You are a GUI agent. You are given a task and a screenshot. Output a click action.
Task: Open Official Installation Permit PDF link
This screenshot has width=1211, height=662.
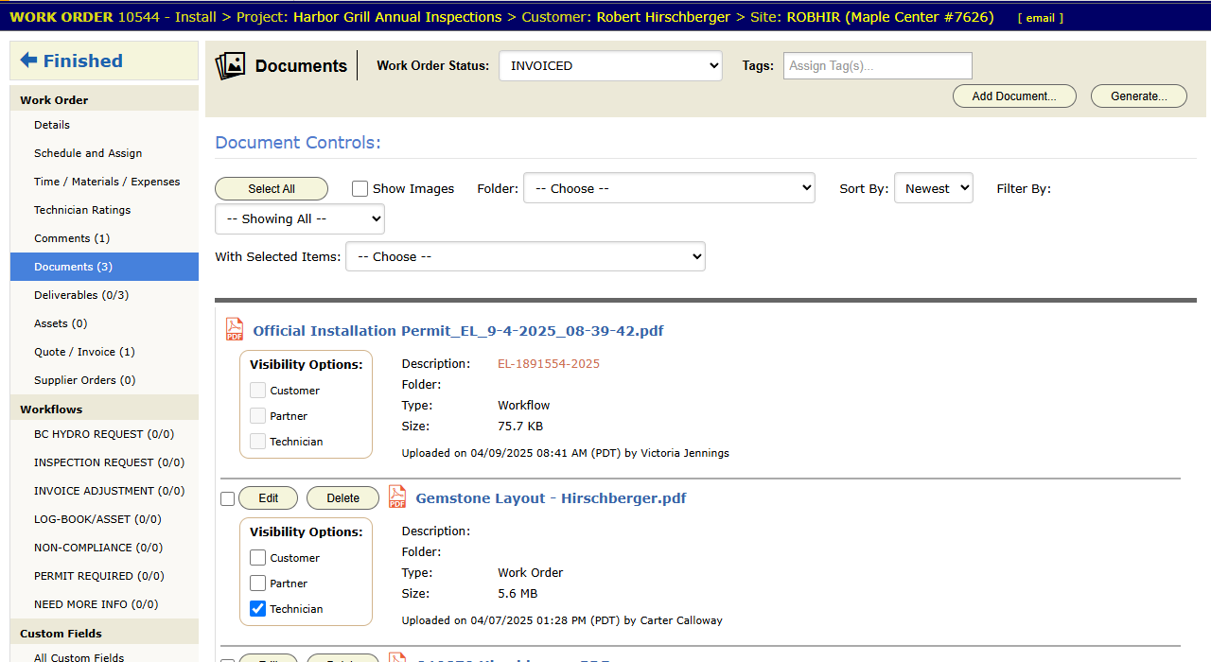458,331
